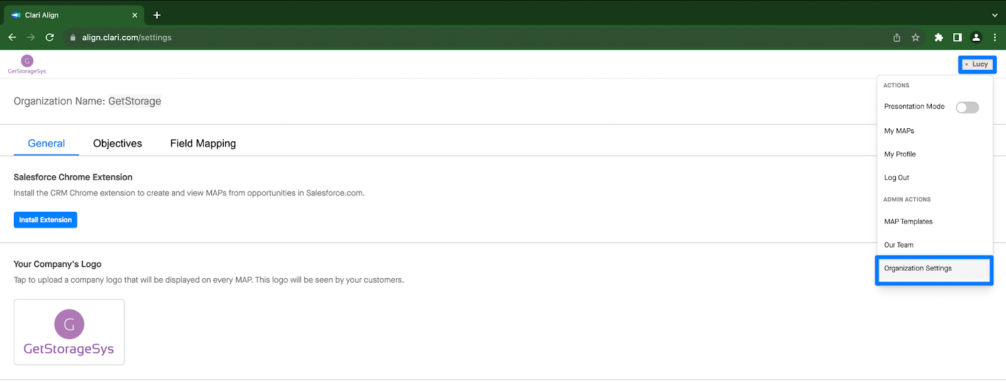The image size is (1006, 382).
Task: Click the lock icon in address bar
Action: click(73, 38)
